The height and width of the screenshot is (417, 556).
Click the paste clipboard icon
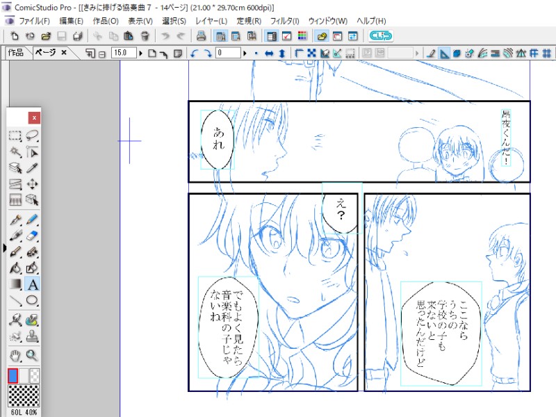coord(129,36)
